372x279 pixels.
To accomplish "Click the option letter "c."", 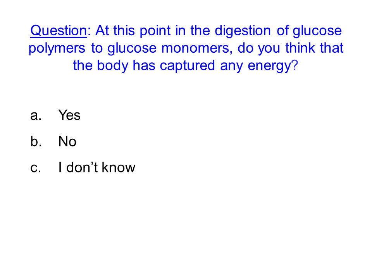I will (x=36, y=168).
